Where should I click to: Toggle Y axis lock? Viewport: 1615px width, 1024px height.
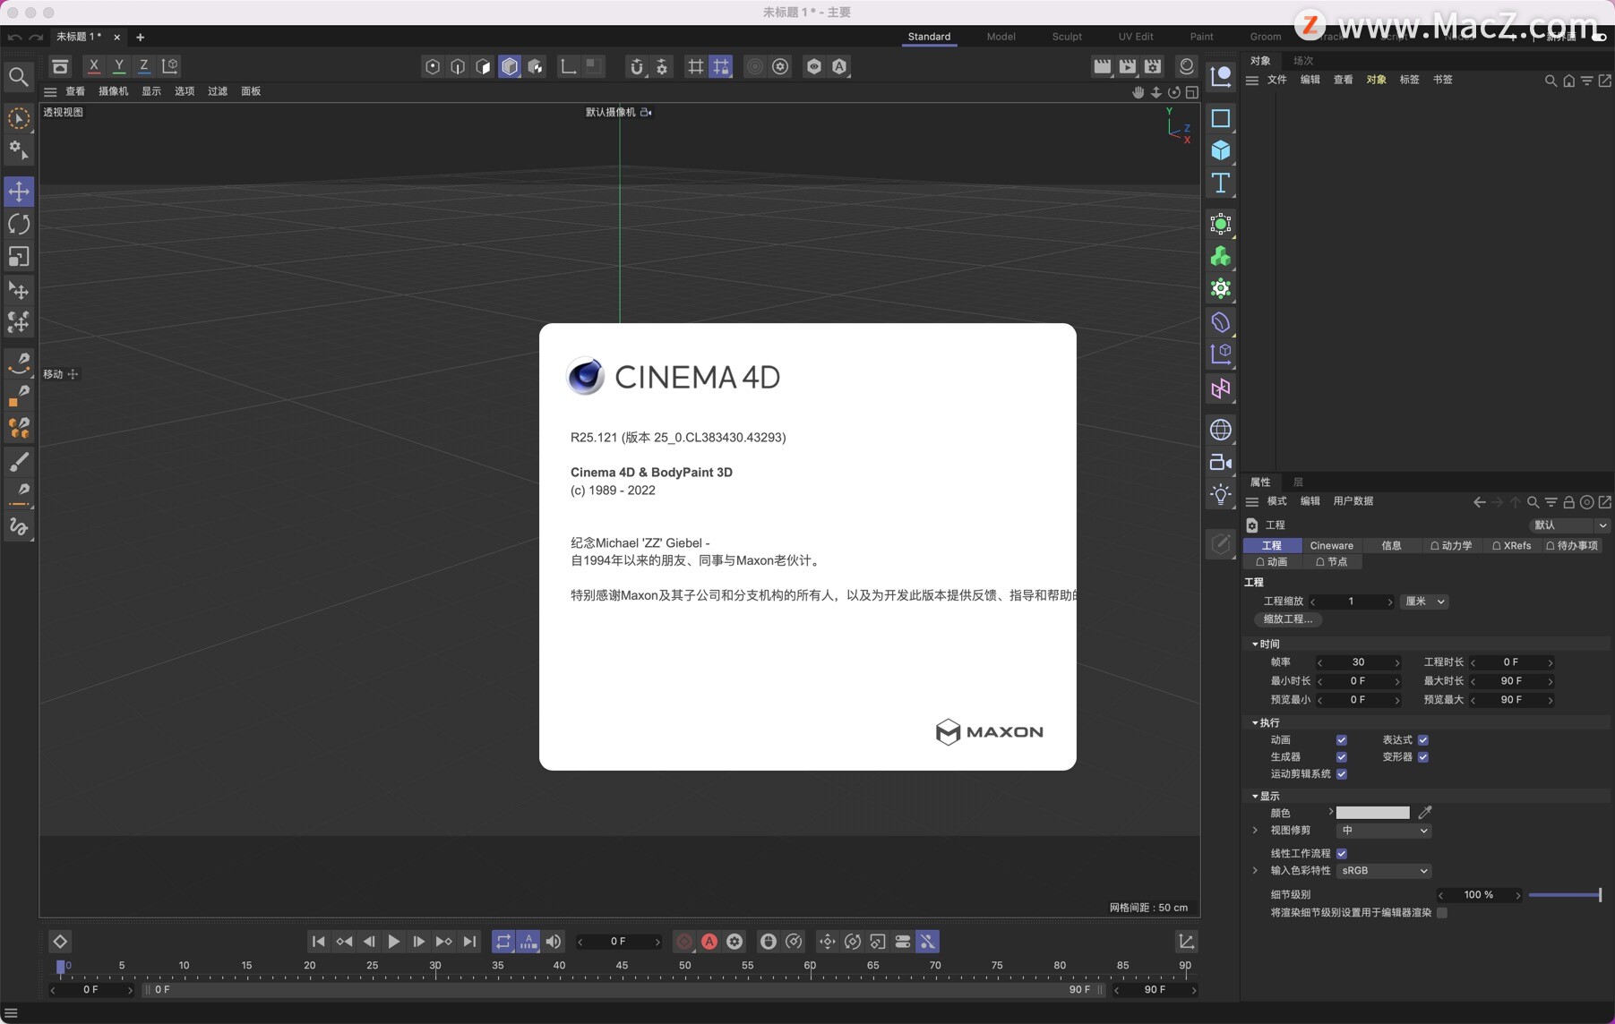tap(118, 66)
